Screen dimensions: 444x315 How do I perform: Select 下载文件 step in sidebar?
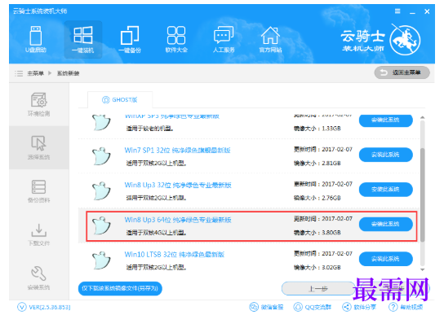pyautogui.click(x=39, y=234)
